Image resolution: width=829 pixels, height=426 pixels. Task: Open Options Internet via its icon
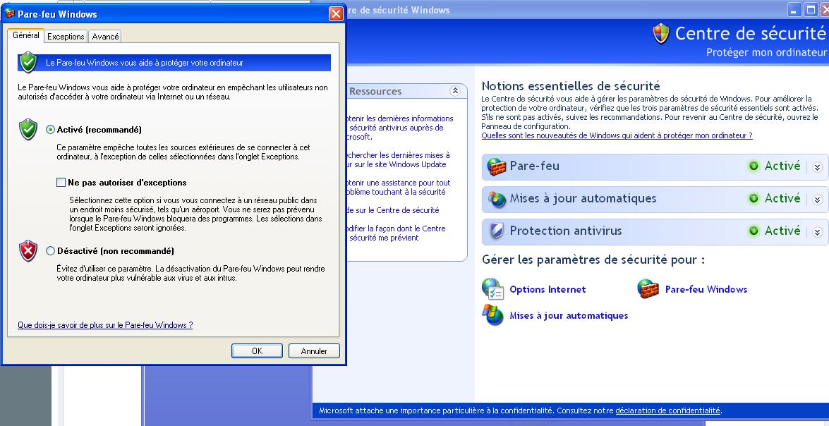pos(493,288)
